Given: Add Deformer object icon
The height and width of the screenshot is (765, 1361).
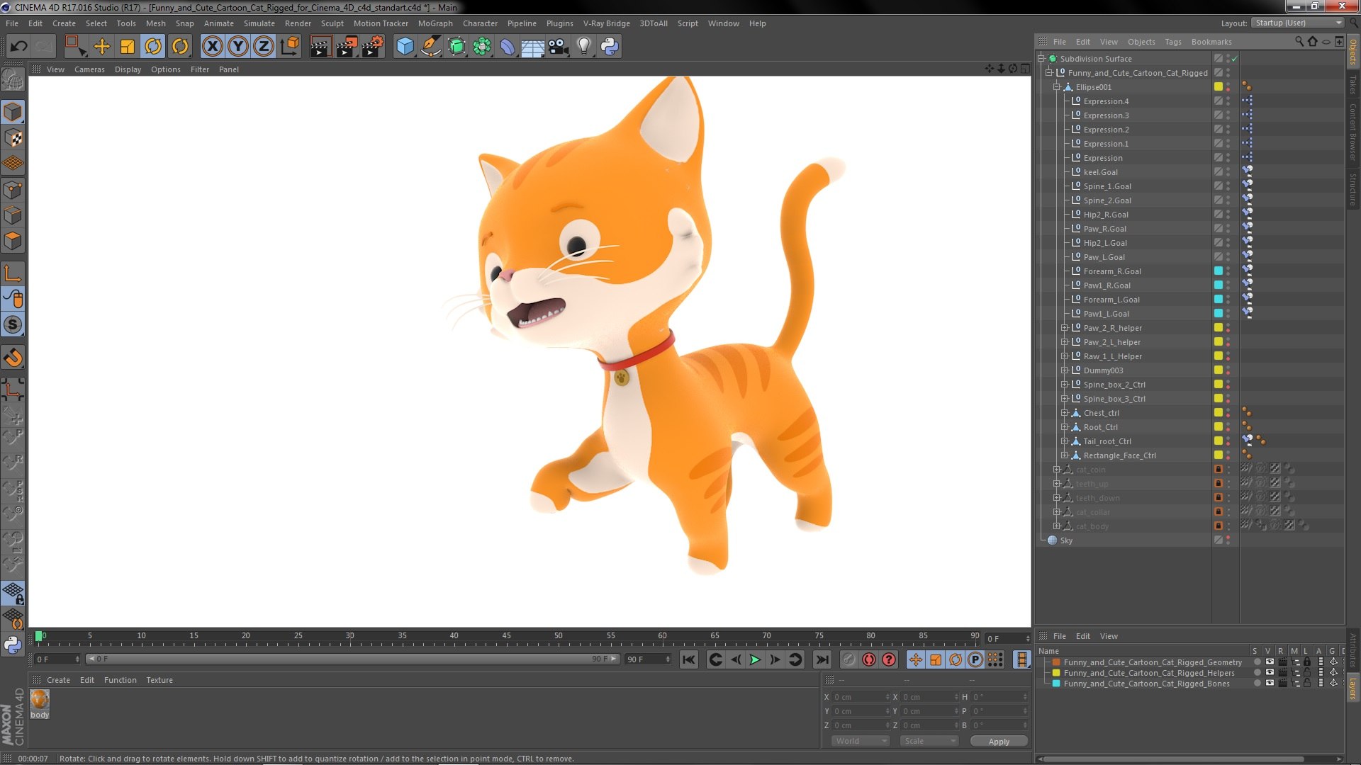Looking at the screenshot, I should [x=508, y=47].
